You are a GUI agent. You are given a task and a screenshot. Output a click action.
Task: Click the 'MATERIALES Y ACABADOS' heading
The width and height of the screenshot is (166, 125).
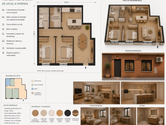click(x=41, y=107)
